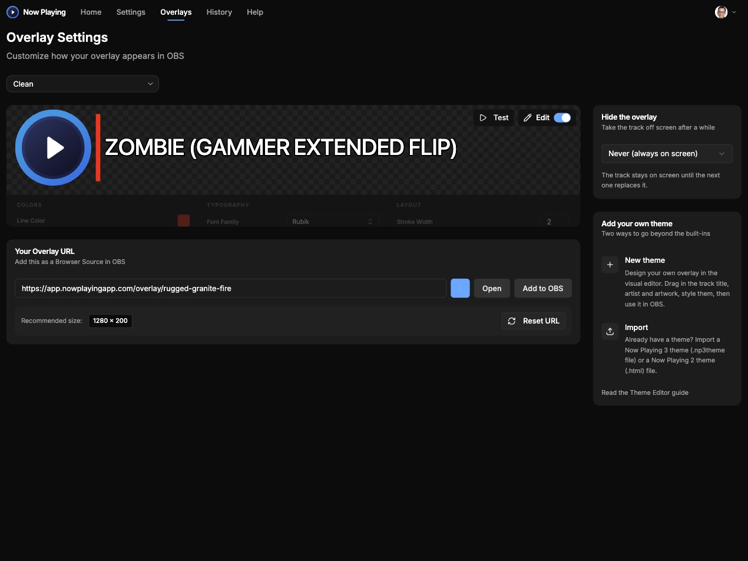The width and height of the screenshot is (748, 561).
Task: Click the Test button
Action: point(494,118)
